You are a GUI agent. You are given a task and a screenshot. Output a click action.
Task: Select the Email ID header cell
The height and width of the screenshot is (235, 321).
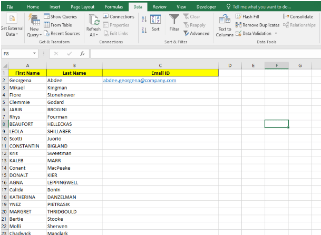point(160,73)
